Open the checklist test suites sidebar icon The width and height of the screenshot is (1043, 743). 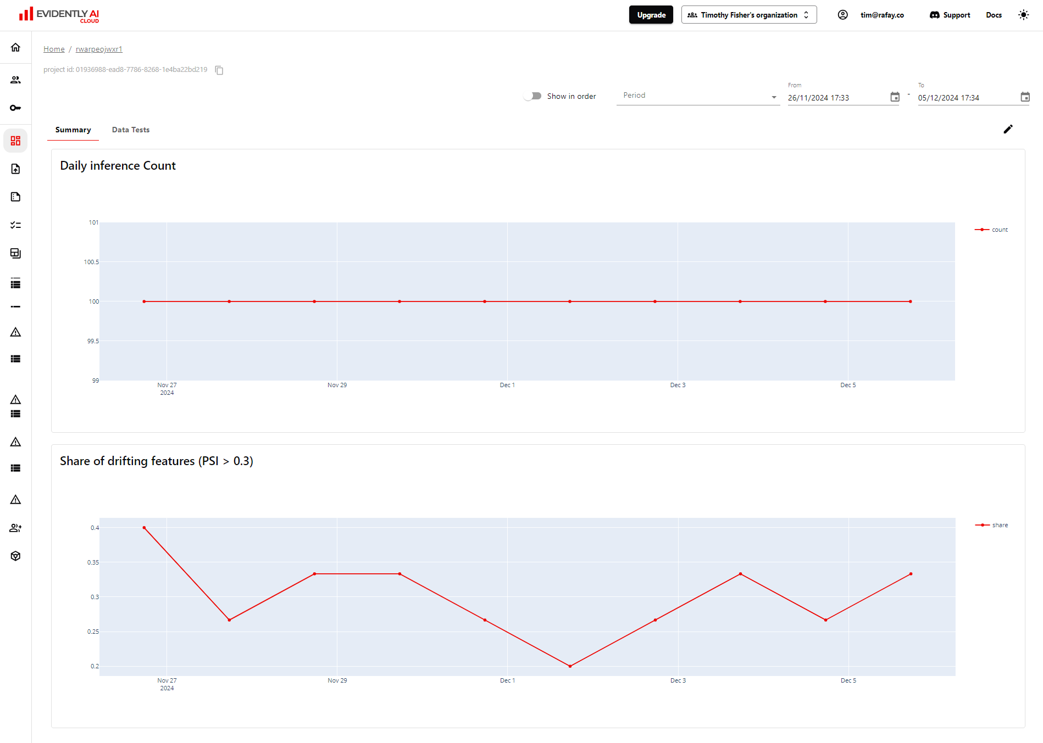(x=15, y=225)
